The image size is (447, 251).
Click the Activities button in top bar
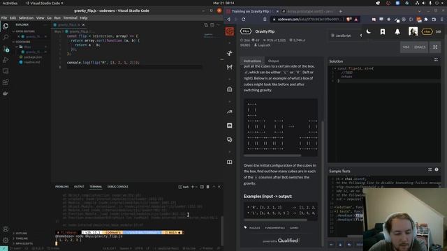10,3
